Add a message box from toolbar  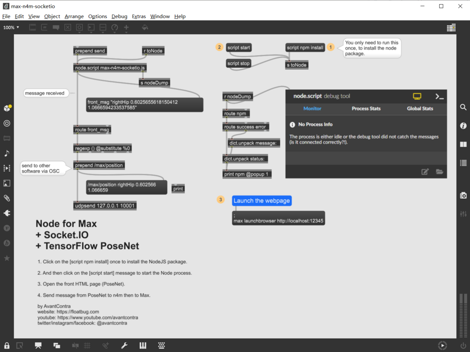(x=44, y=28)
